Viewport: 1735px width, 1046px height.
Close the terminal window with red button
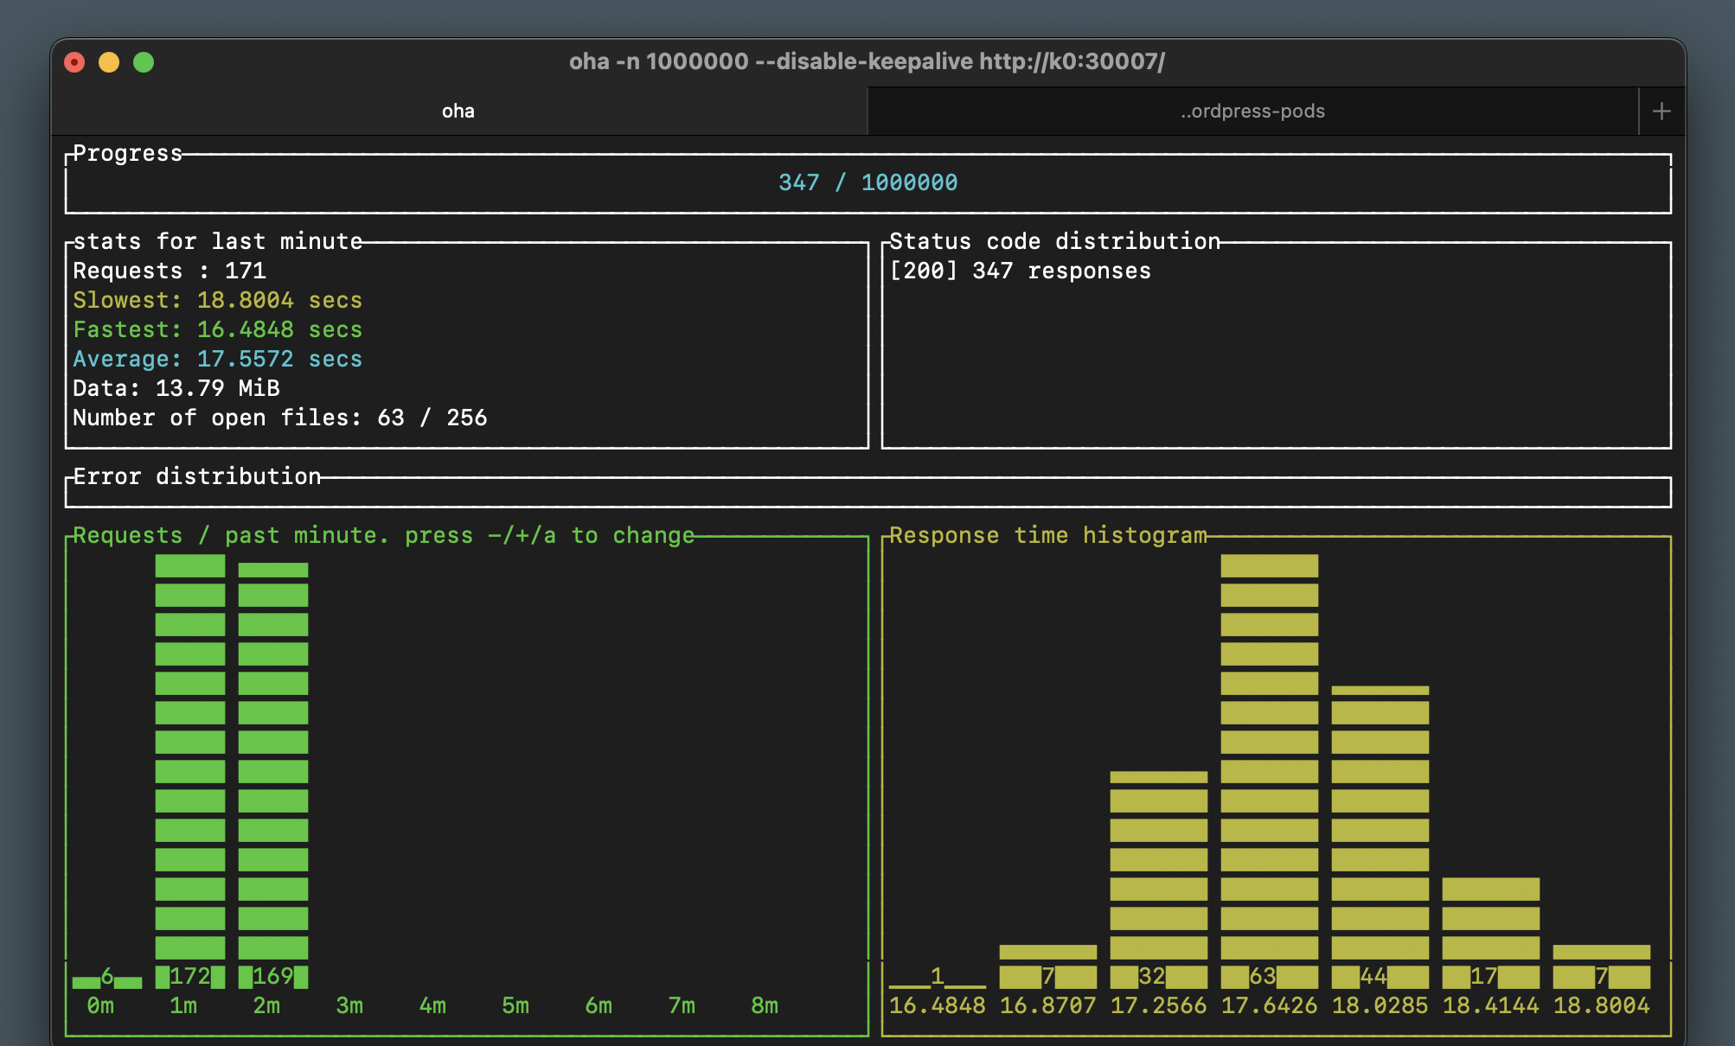point(74,62)
